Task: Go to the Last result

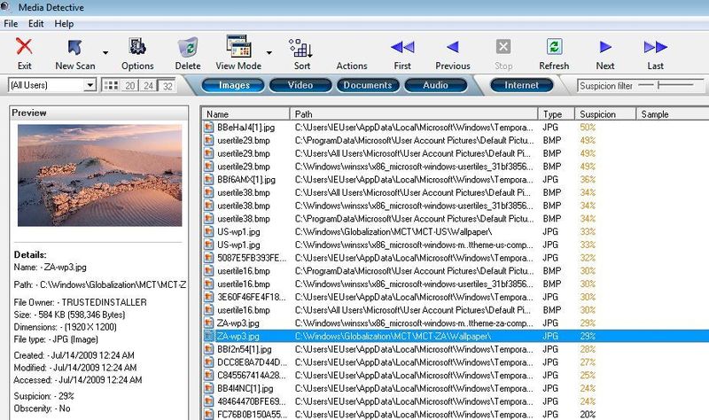Action: click(655, 52)
